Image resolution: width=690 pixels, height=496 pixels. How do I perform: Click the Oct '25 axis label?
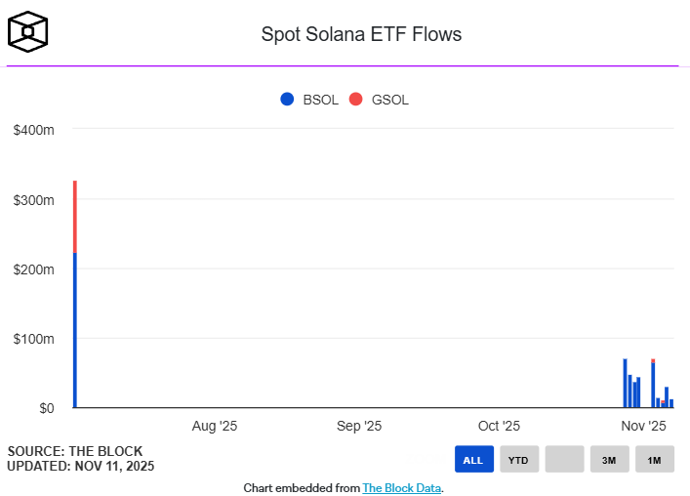click(498, 426)
